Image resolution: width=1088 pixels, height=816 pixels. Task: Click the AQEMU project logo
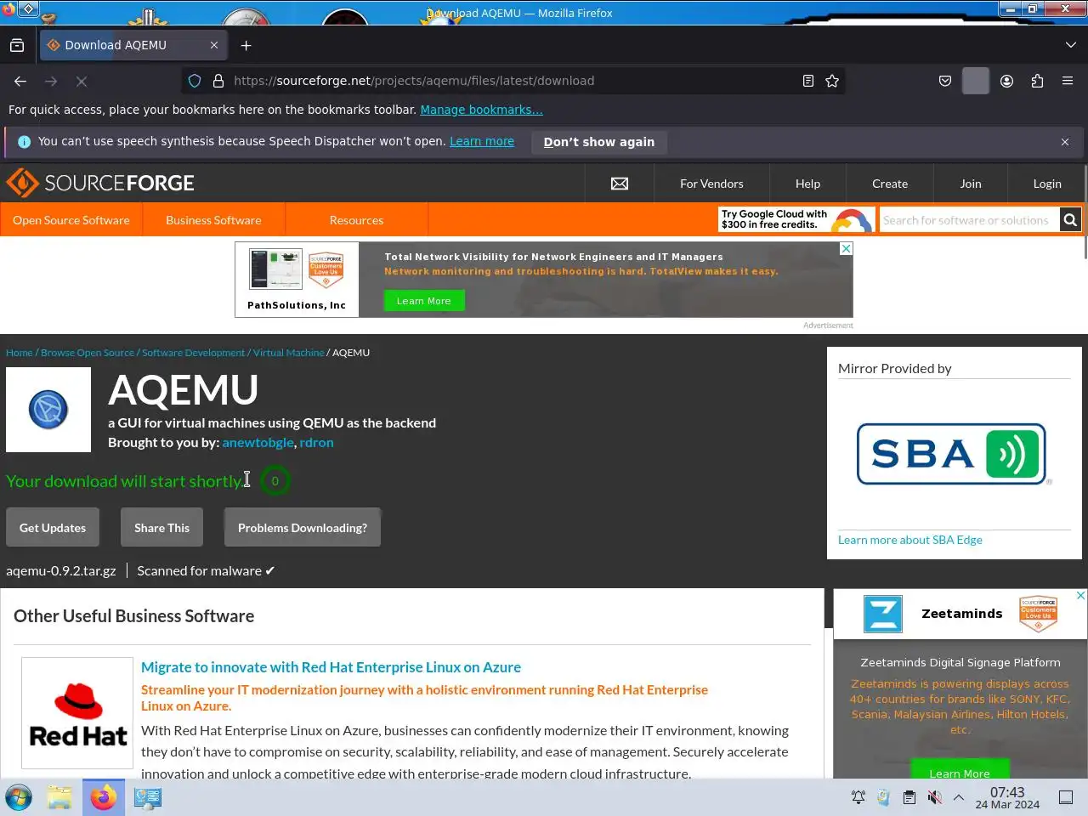48,410
